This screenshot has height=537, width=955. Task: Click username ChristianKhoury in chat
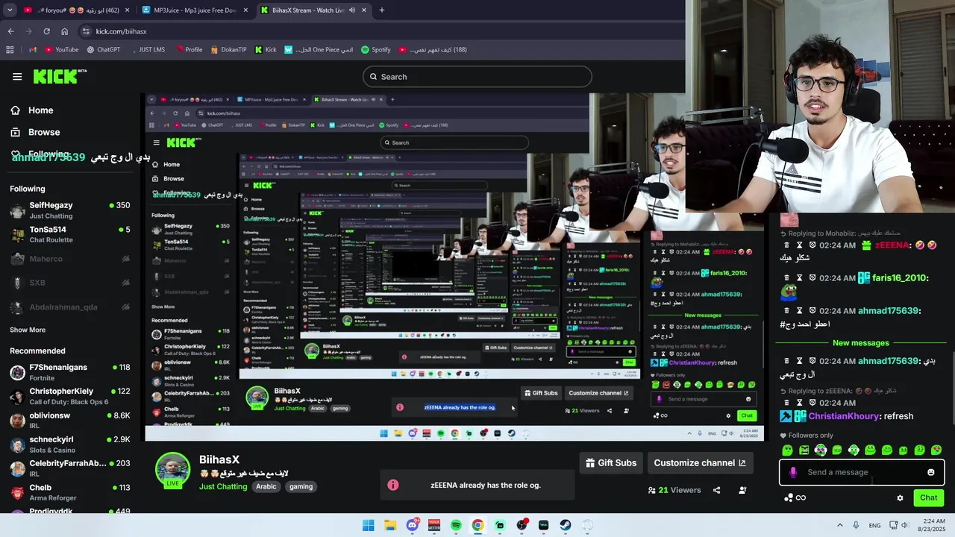pyautogui.click(x=843, y=416)
